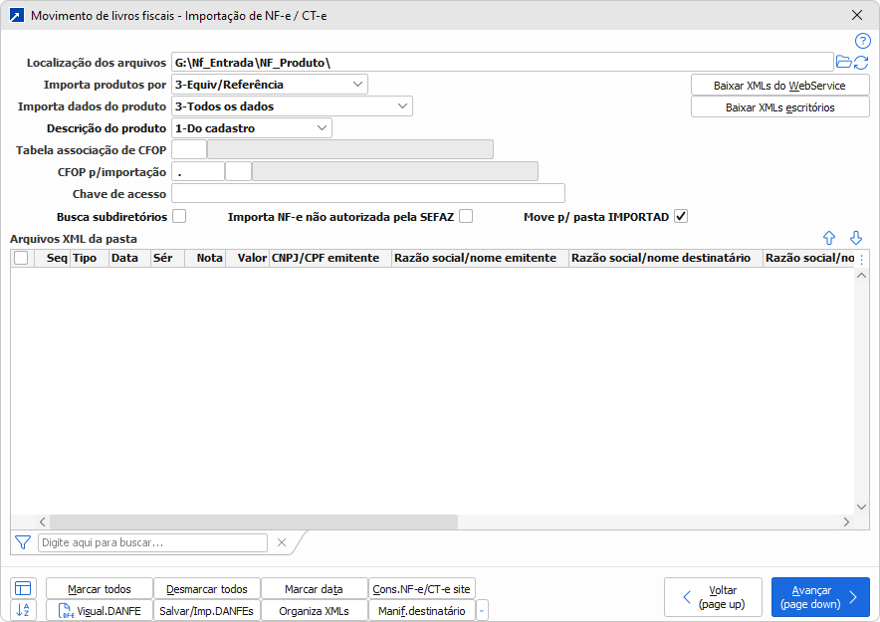Click Marcar todos button
Image resolution: width=880 pixels, height=622 pixels.
[100, 589]
